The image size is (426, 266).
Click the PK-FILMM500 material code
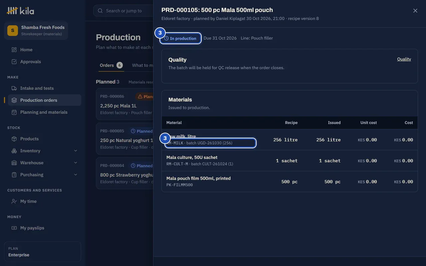(179, 185)
